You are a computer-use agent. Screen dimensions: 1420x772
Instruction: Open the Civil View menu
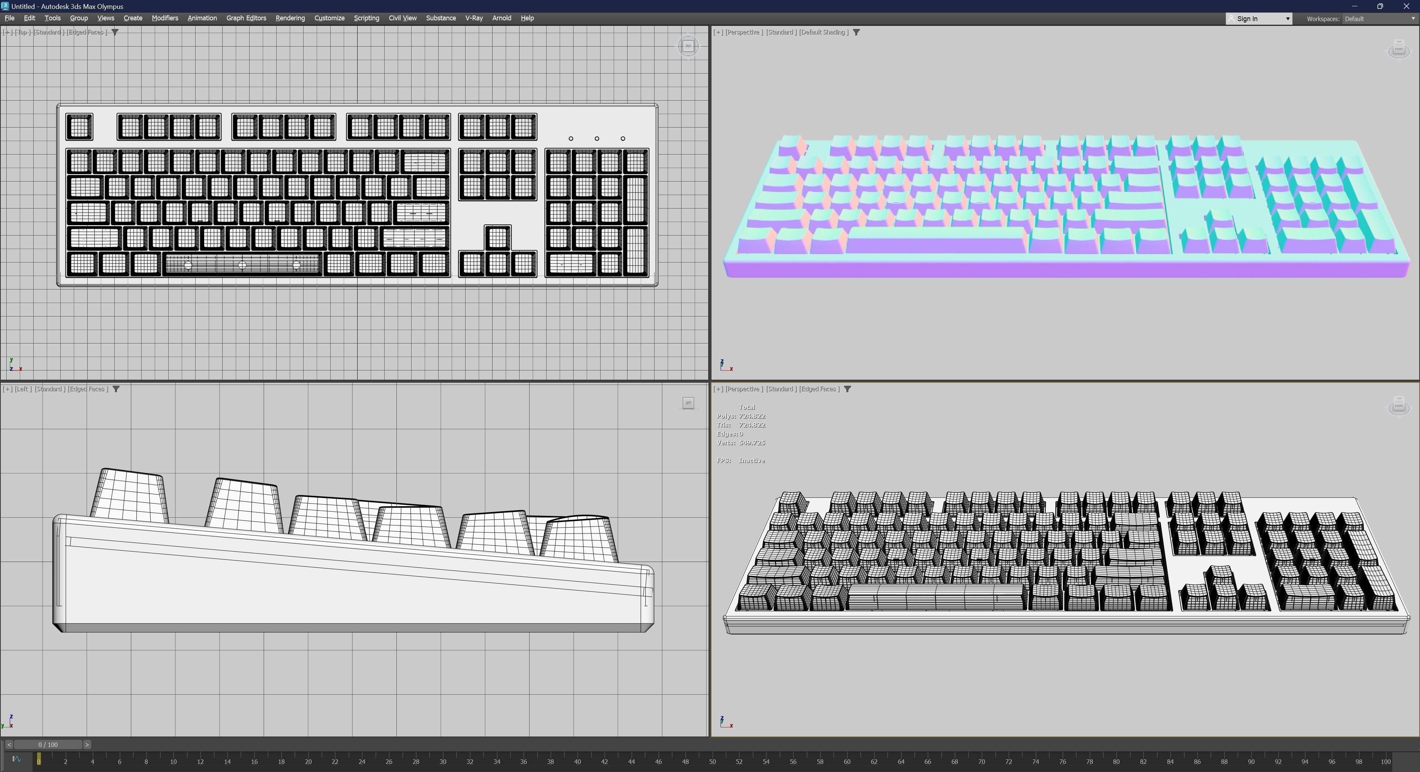click(x=402, y=18)
